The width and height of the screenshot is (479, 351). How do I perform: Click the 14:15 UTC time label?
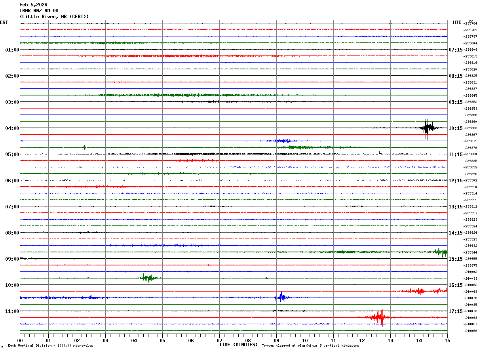coord(456,233)
